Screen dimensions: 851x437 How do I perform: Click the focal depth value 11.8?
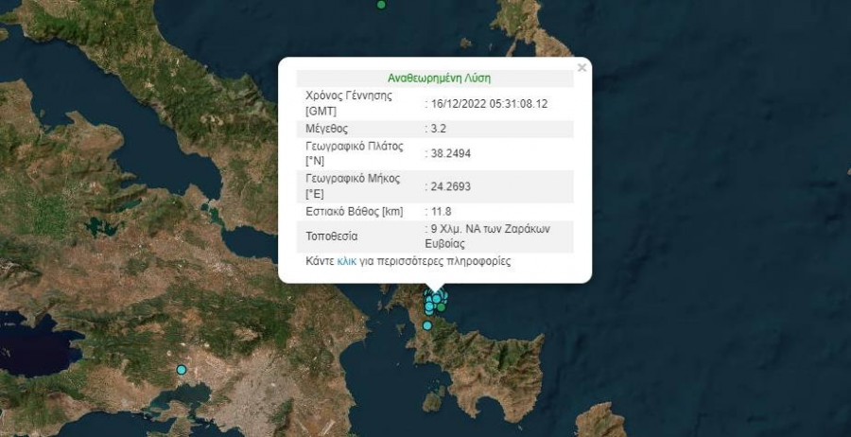(x=441, y=211)
